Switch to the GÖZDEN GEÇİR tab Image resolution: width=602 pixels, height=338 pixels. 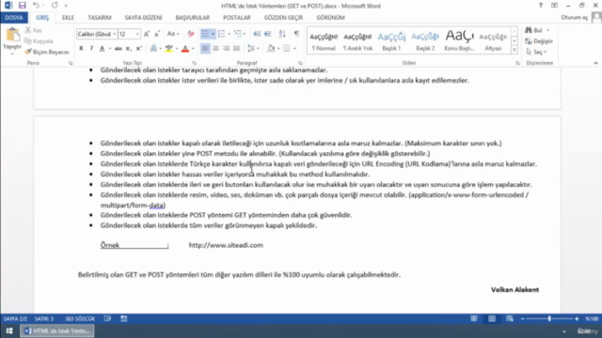(283, 18)
